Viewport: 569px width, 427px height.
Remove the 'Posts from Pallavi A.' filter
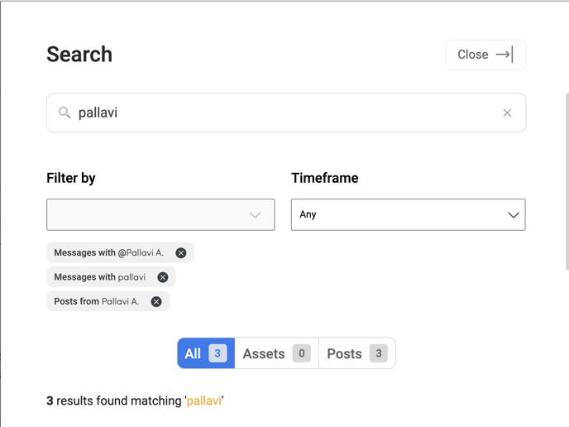[x=156, y=302]
